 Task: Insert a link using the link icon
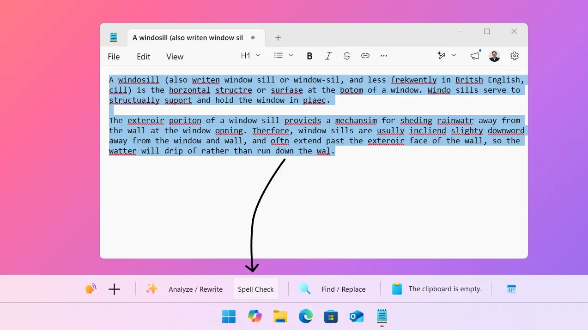pyautogui.click(x=365, y=56)
